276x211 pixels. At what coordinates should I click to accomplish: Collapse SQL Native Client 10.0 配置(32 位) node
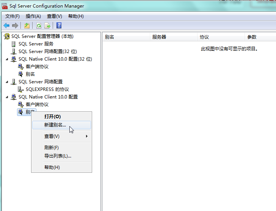tap(7, 59)
